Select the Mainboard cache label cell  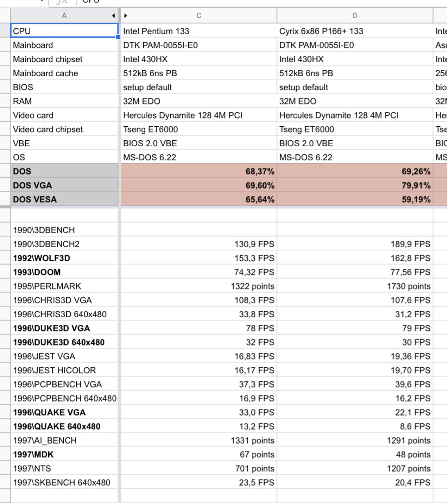pos(64,73)
